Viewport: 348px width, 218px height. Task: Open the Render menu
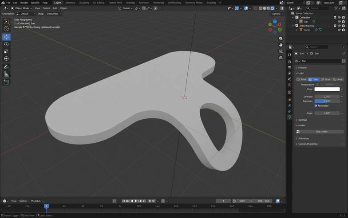click(x=24, y=3)
